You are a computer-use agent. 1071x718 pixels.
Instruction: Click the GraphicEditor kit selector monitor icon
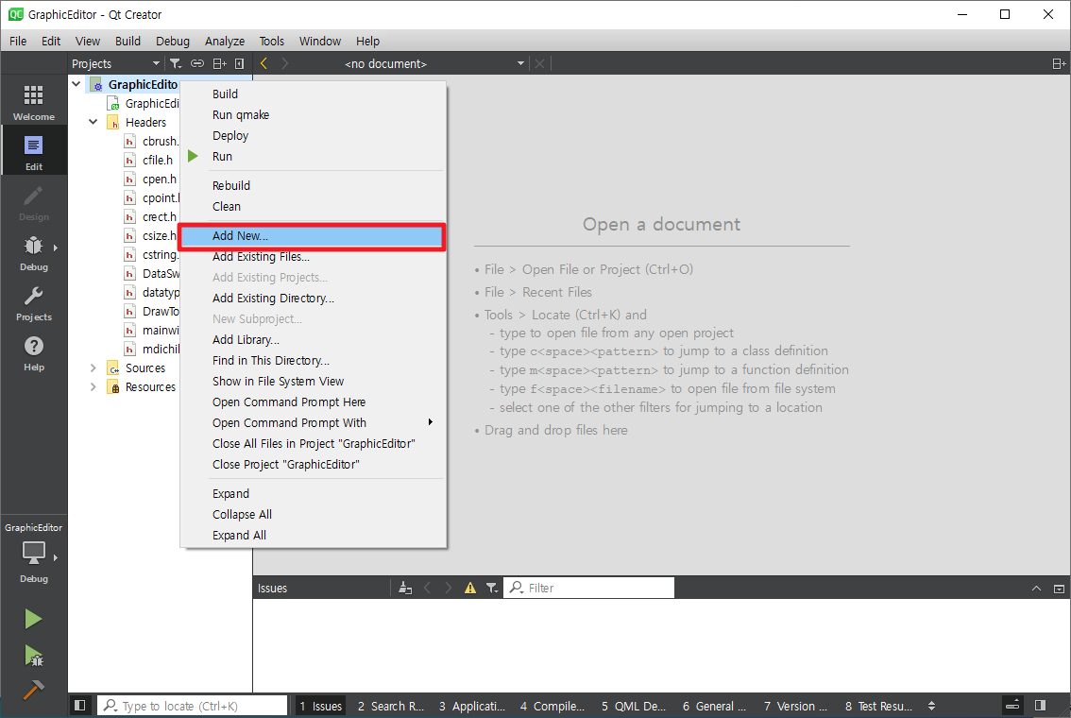(33, 553)
